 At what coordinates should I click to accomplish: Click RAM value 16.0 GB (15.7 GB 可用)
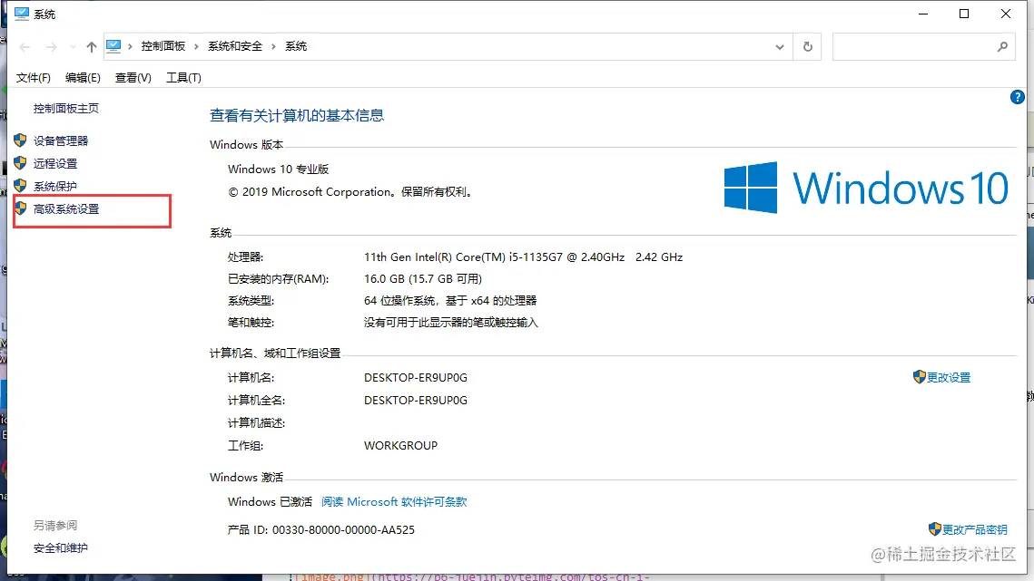point(423,278)
